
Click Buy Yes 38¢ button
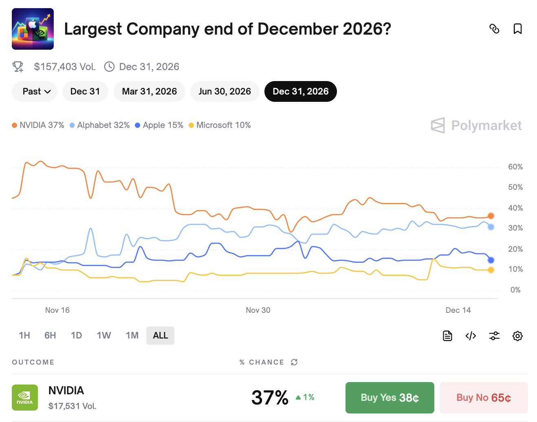(390, 398)
